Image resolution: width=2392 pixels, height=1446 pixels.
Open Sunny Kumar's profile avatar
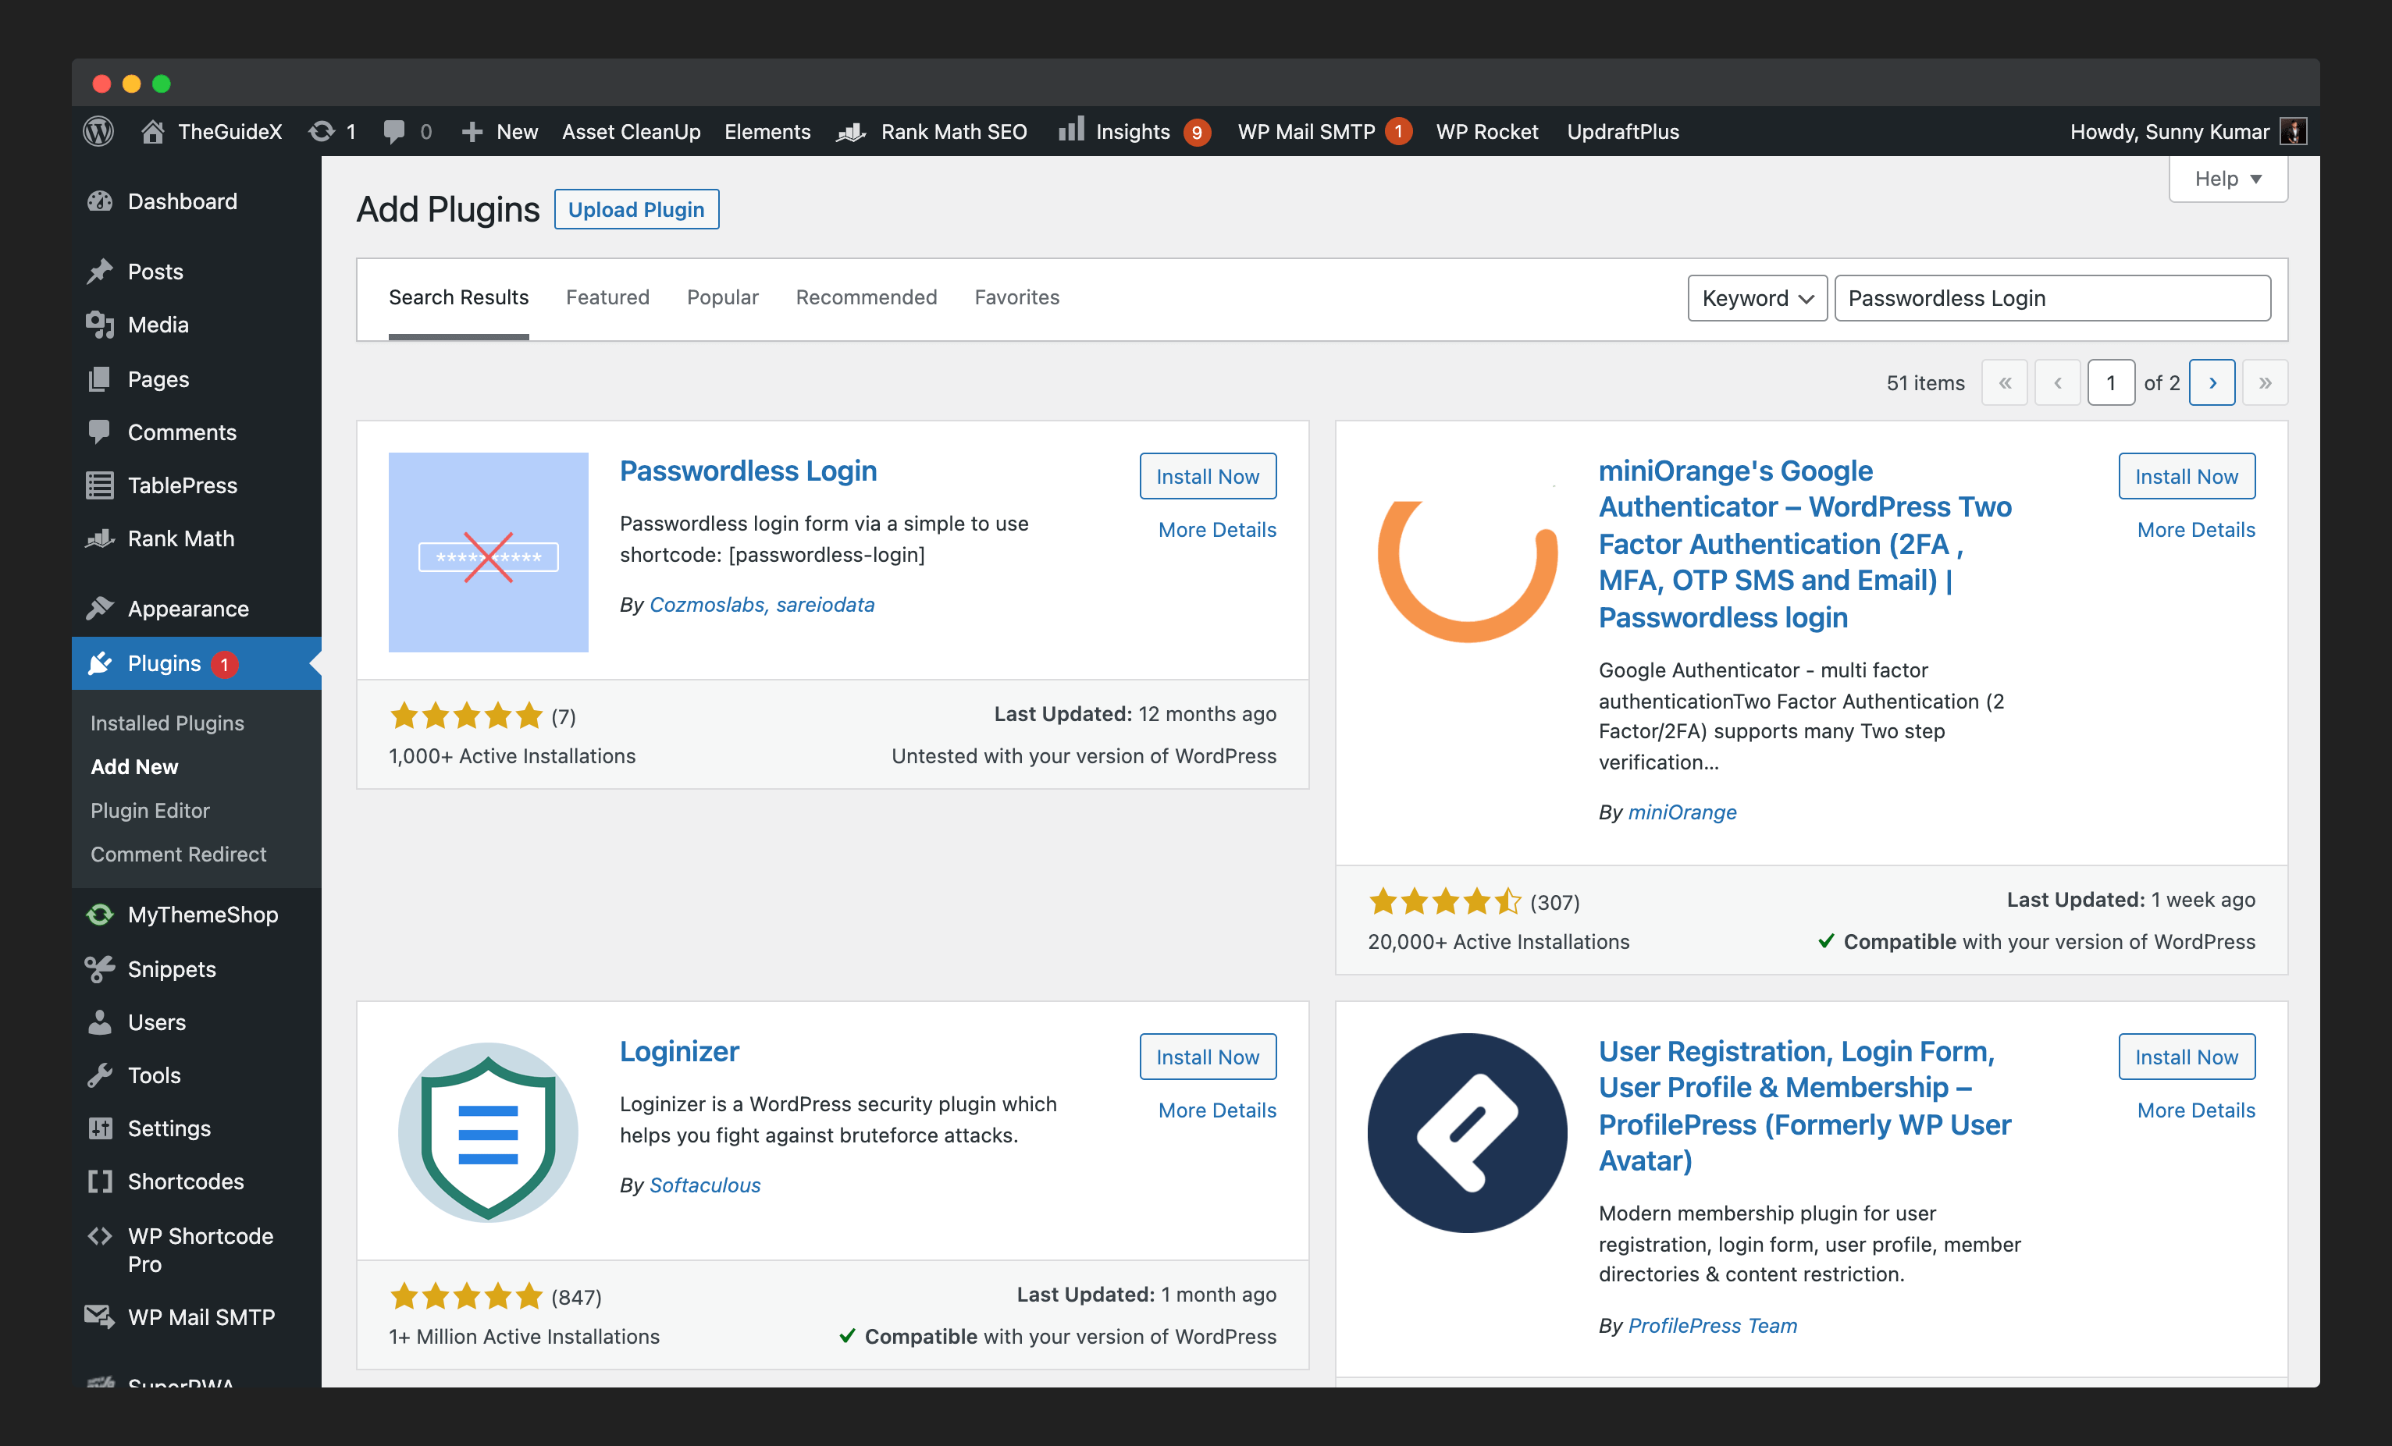point(2294,131)
